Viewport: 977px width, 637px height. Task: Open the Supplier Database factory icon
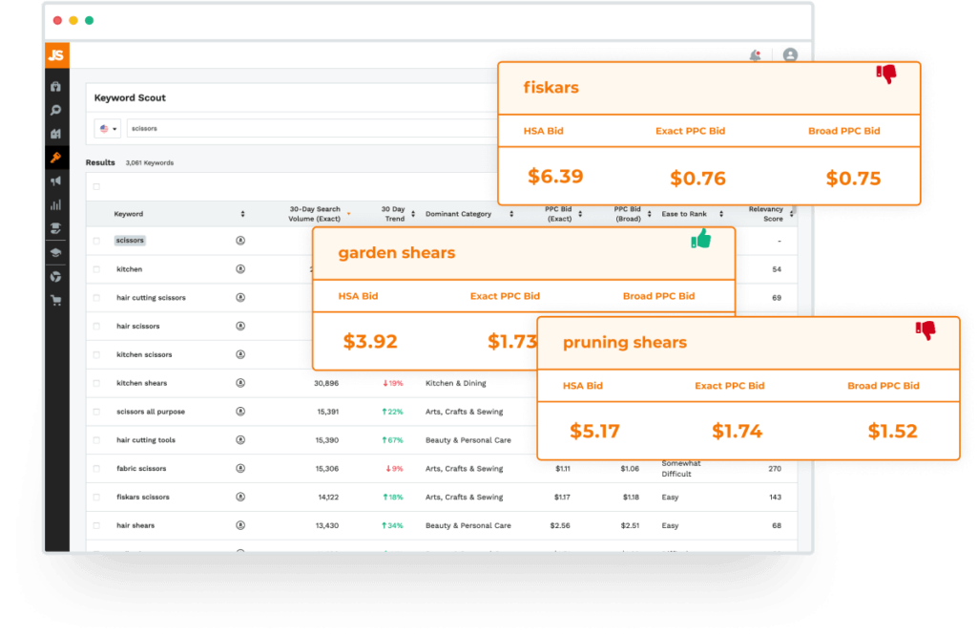coord(56,134)
